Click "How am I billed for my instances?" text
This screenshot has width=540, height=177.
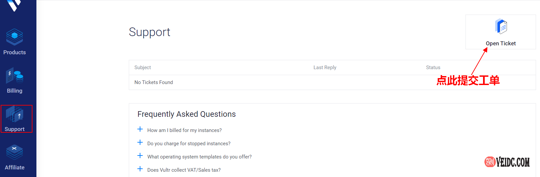[184, 130]
